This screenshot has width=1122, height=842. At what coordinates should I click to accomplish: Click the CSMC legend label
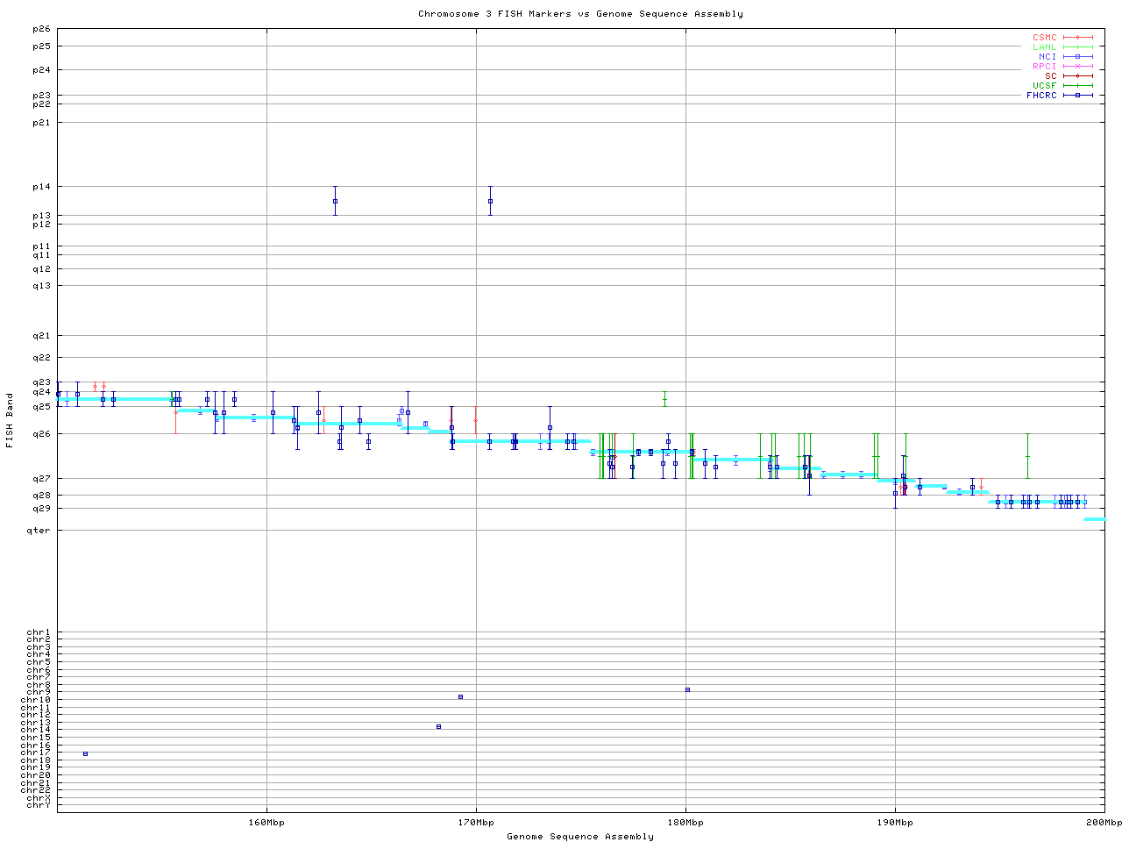click(1044, 38)
